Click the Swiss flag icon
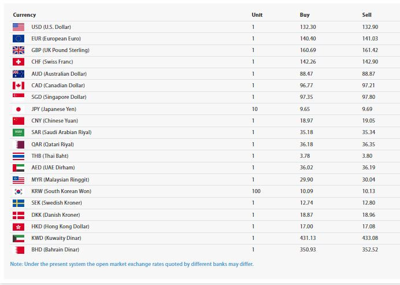This screenshot has width=400, height=285. [x=18, y=62]
